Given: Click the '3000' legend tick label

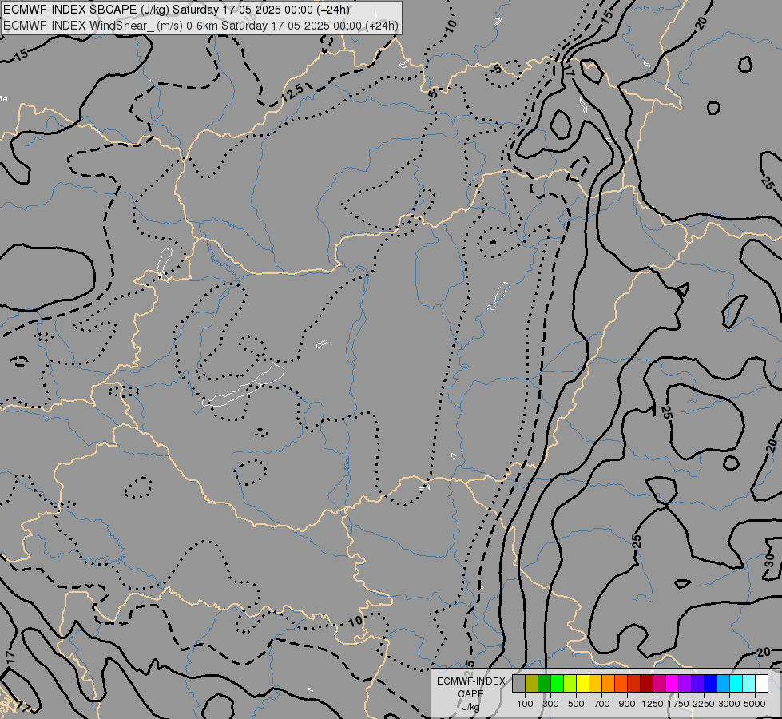Looking at the screenshot, I should (729, 704).
